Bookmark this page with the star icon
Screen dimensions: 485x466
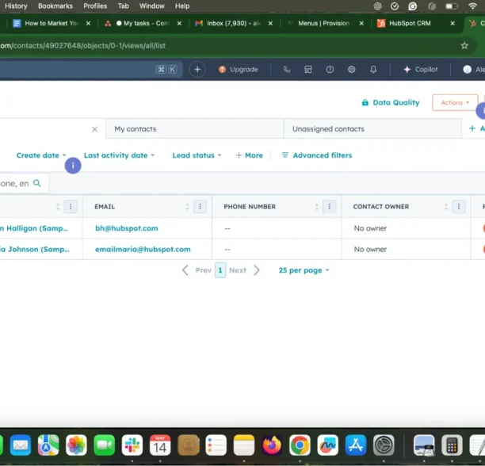click(x=464, y=46)
